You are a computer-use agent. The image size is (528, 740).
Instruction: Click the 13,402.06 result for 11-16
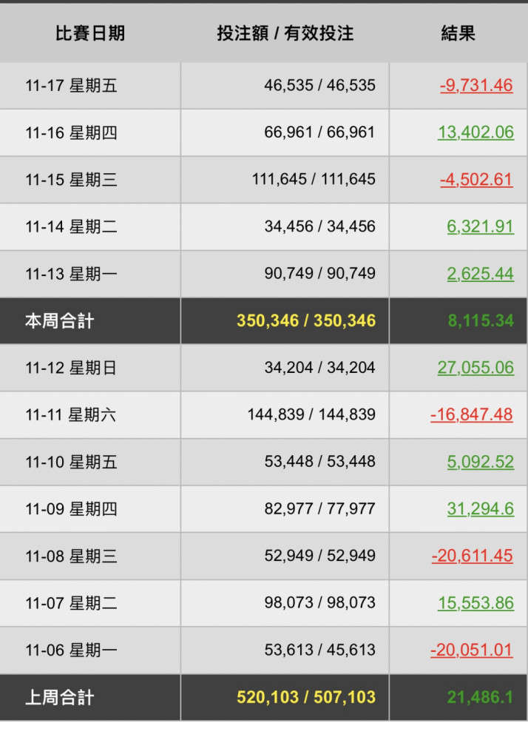click(475, 132)
